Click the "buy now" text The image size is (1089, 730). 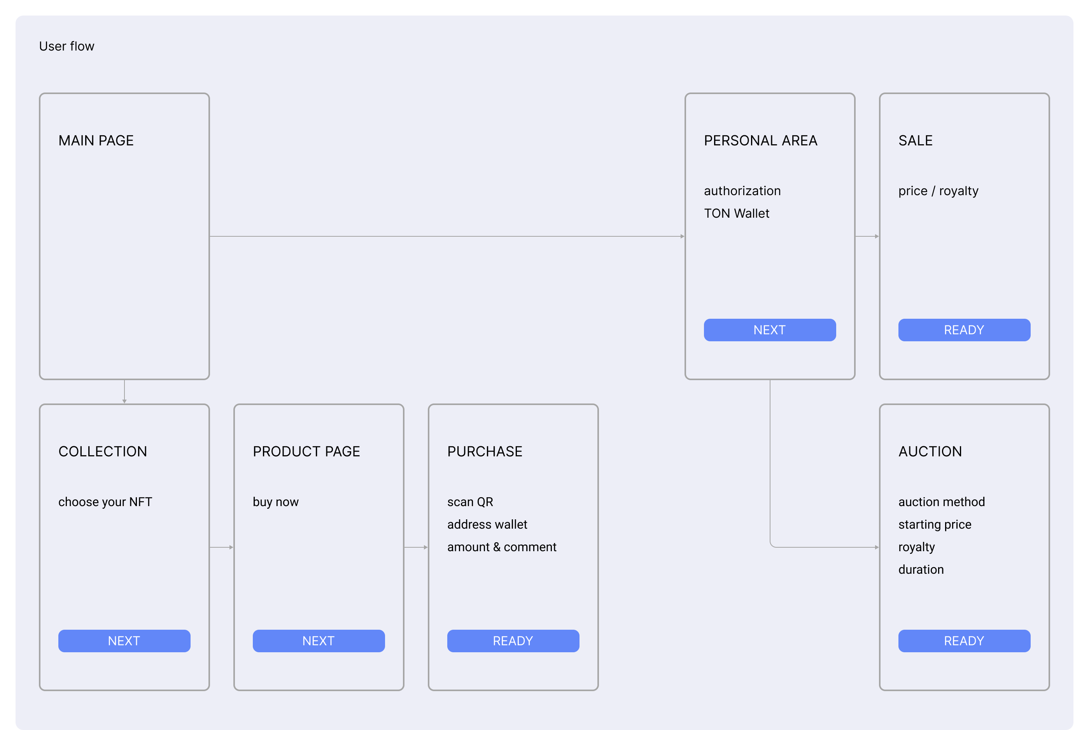tap(276, 502)
